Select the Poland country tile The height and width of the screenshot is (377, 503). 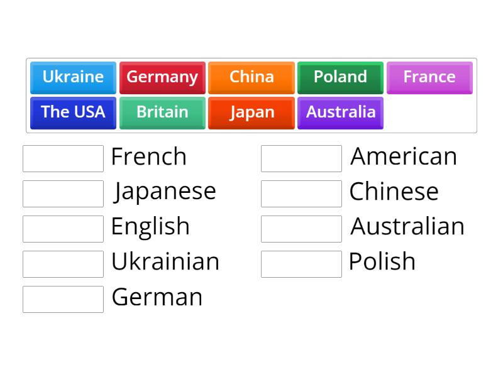point(340,77)
